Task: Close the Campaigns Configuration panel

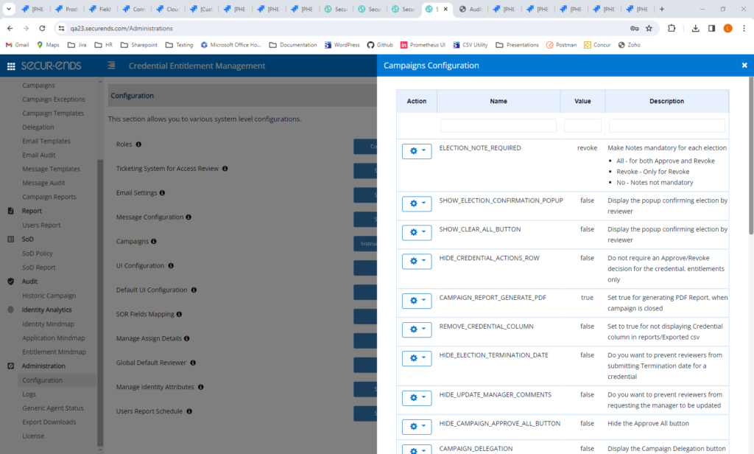Action: point(744,66)
